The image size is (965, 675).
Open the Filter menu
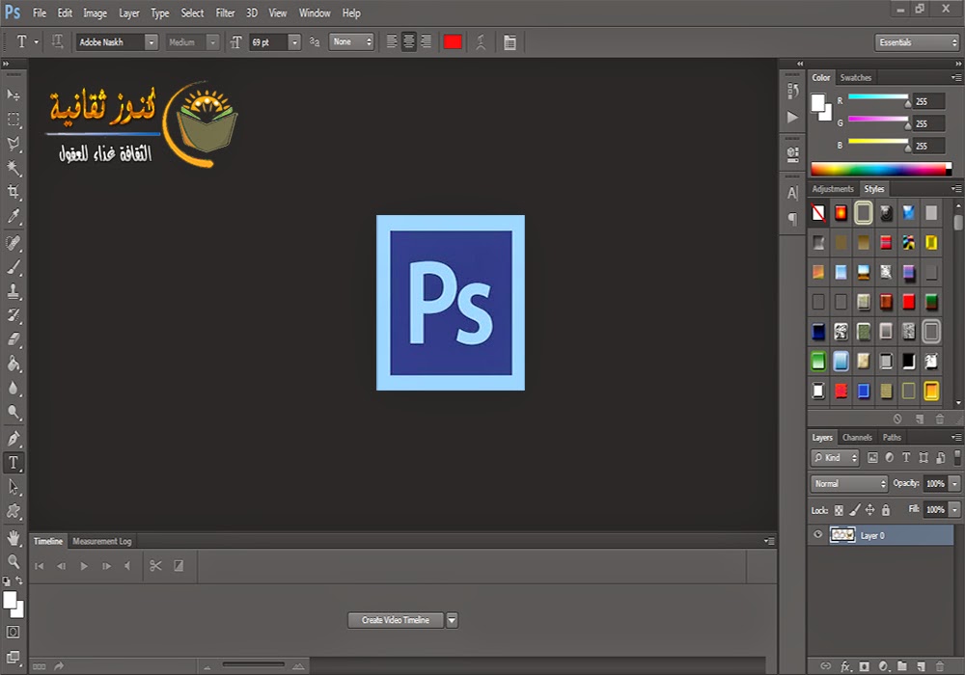(225, 13)
